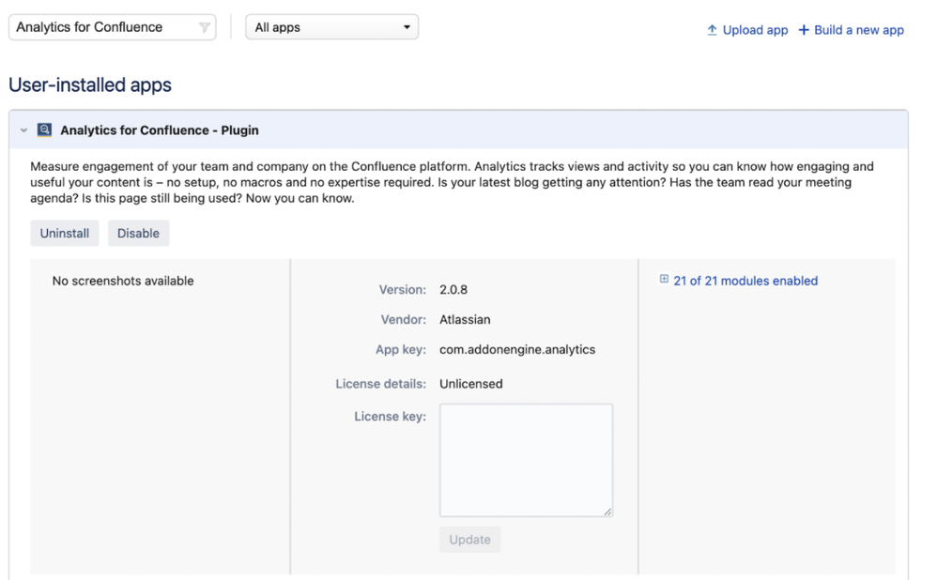
Task: Click the Analytics for Confluence - Plugin title
Action: coord(160,130)
